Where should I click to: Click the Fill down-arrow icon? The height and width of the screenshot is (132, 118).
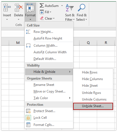pos(42,12)
